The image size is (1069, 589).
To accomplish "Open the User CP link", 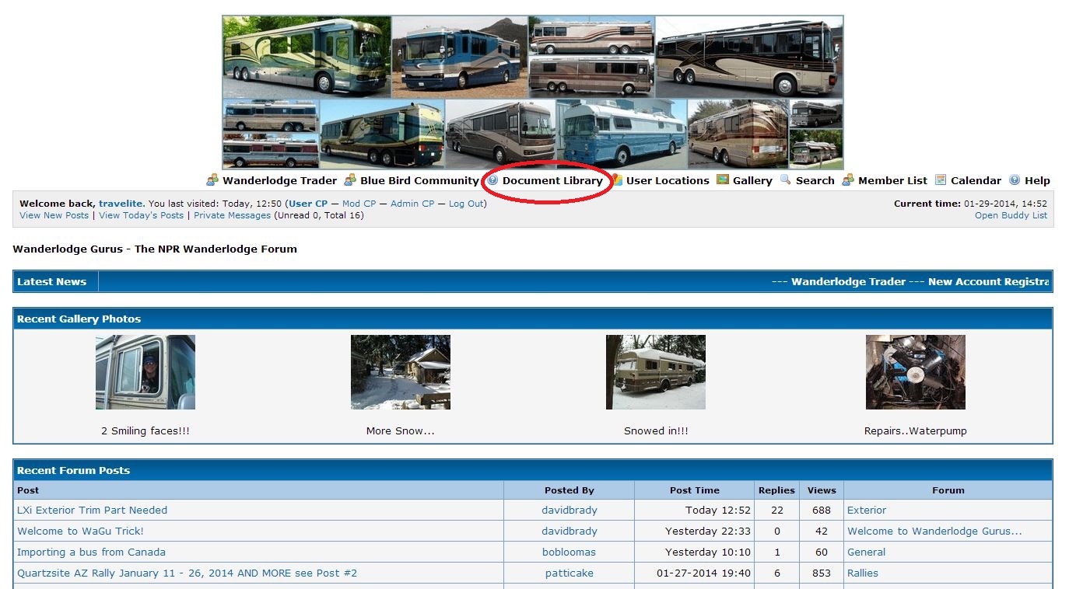I will pyautogui.click(x=308, y=204).
